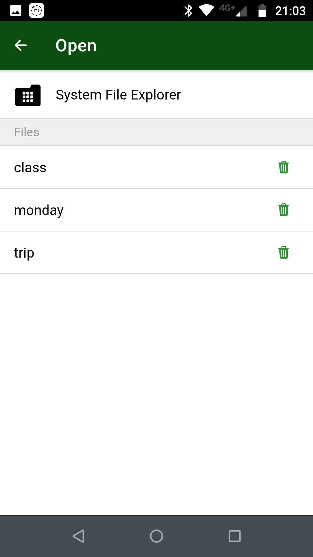Select System File Explorer text label
313x557 pixels.
(x=118, y=95)
